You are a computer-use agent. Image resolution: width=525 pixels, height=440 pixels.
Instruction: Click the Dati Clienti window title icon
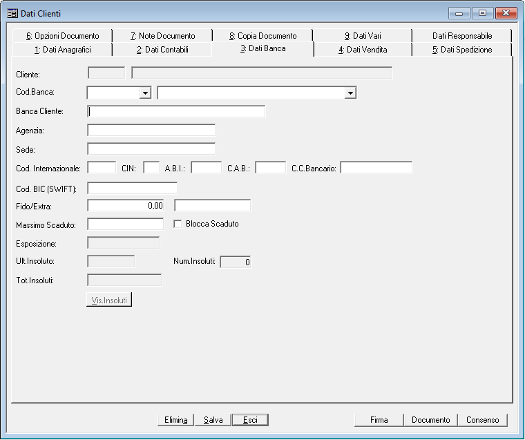(x=12, y=13)
